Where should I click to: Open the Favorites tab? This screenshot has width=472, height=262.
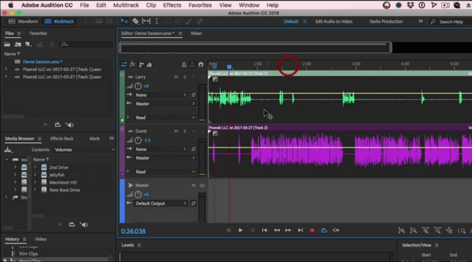click(38, 34)
